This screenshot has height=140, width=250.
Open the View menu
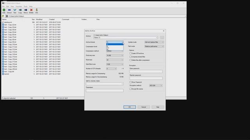[x=12, y=6]
